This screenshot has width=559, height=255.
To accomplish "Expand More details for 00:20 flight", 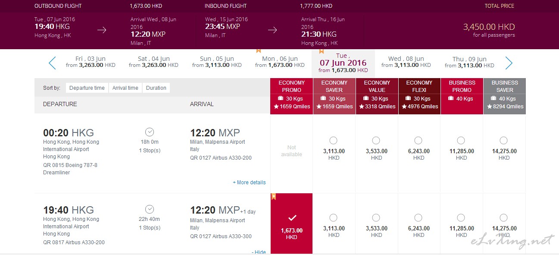I will coord(249,183).
